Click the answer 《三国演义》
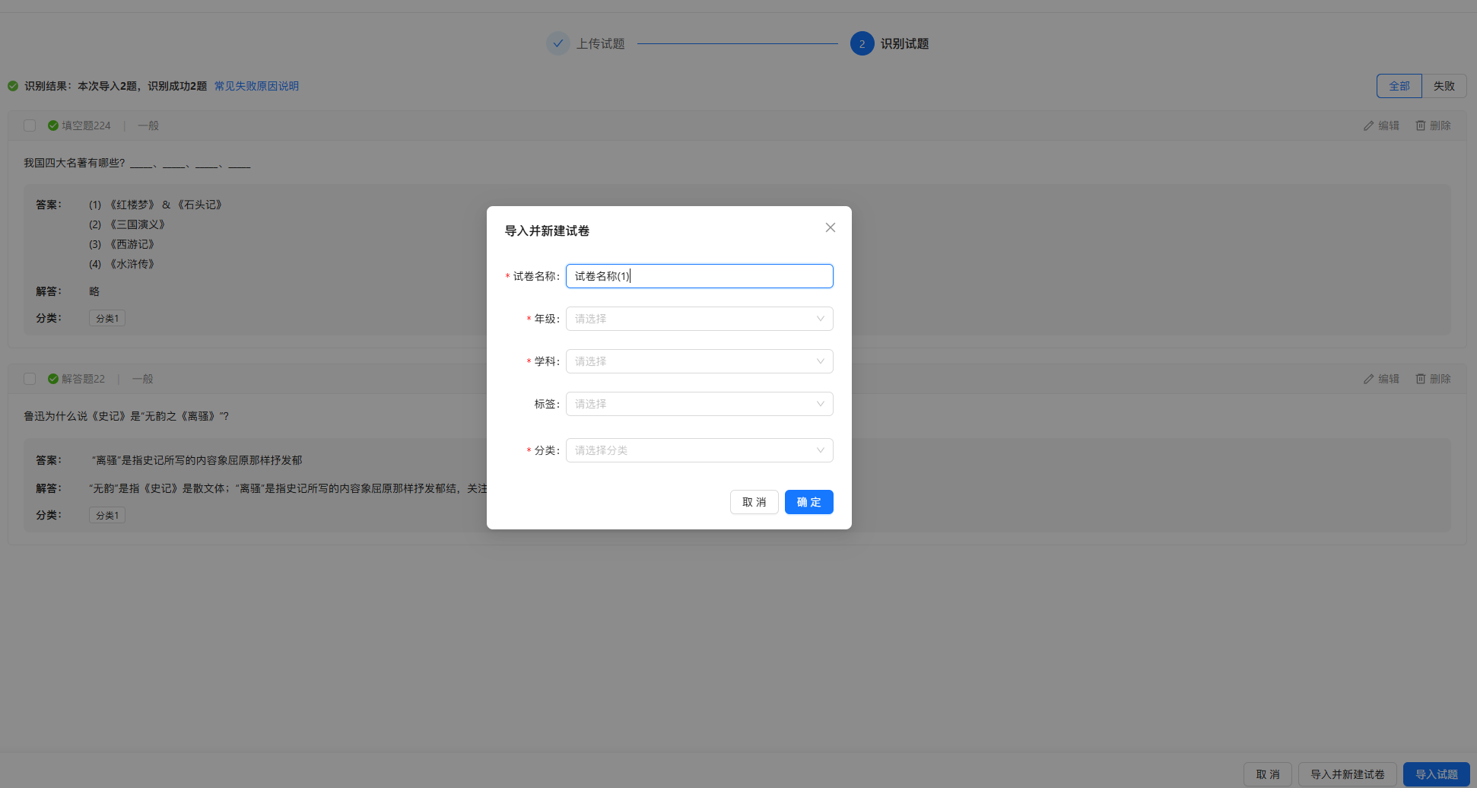The height and width of the screenshot is (788, 1477). [x=138, y=224]
